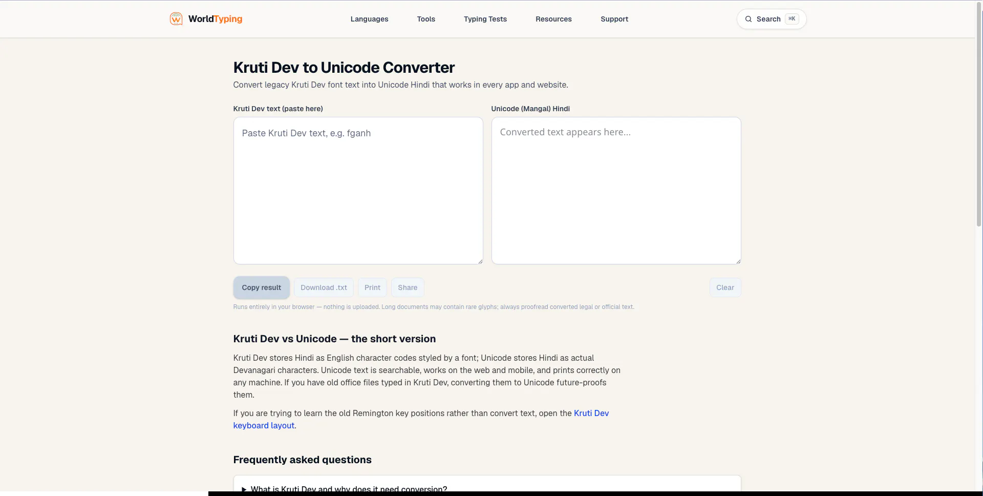The height and width of the screenshot is (496, 983).
Task: Open the Support menu
Action: [x=614, y=19]
